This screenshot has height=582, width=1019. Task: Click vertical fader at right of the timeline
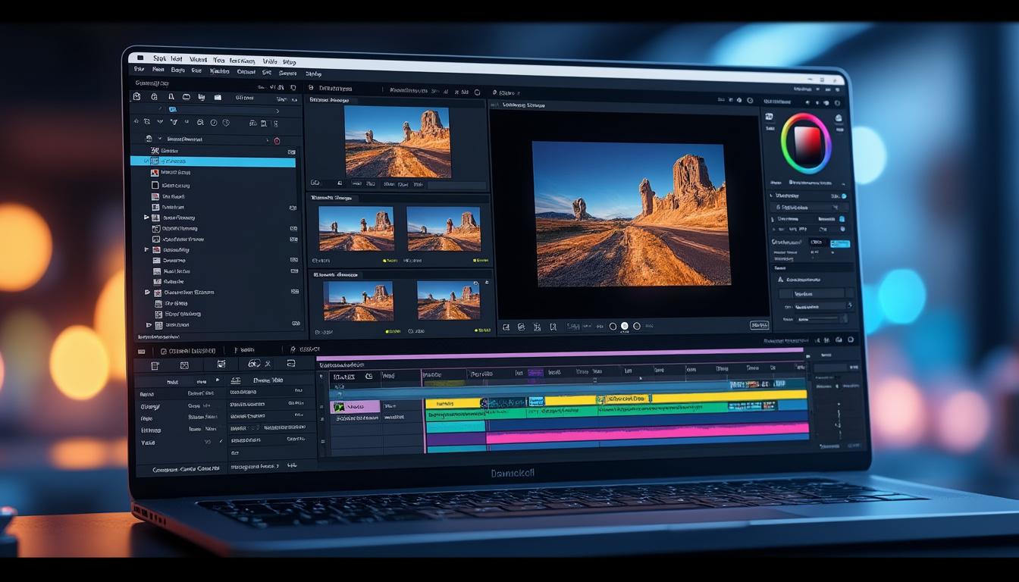(839, 421)
